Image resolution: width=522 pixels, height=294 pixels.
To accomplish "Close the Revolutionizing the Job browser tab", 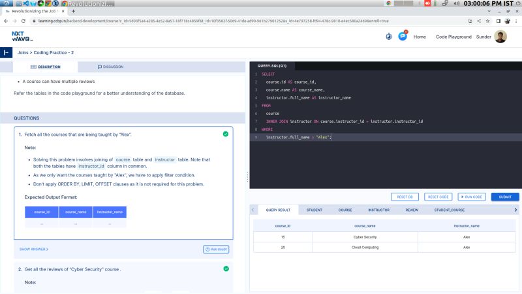I will (x=63, y=11).
